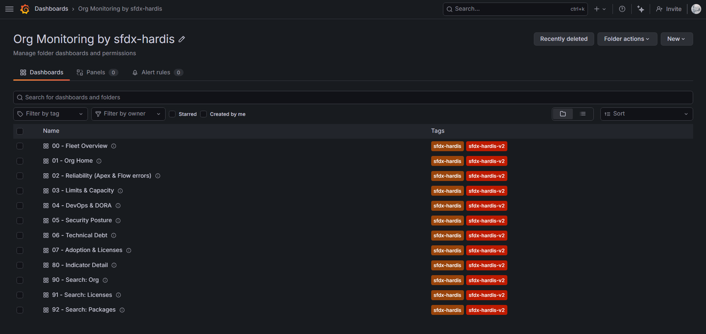
Task: Open the 02 - Reliability (Apex & Flow errors) dashboard
Action: pos(102,176)
